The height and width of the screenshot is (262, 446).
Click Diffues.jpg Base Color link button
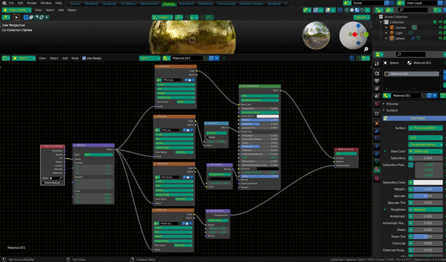click(x=426, y=151)
